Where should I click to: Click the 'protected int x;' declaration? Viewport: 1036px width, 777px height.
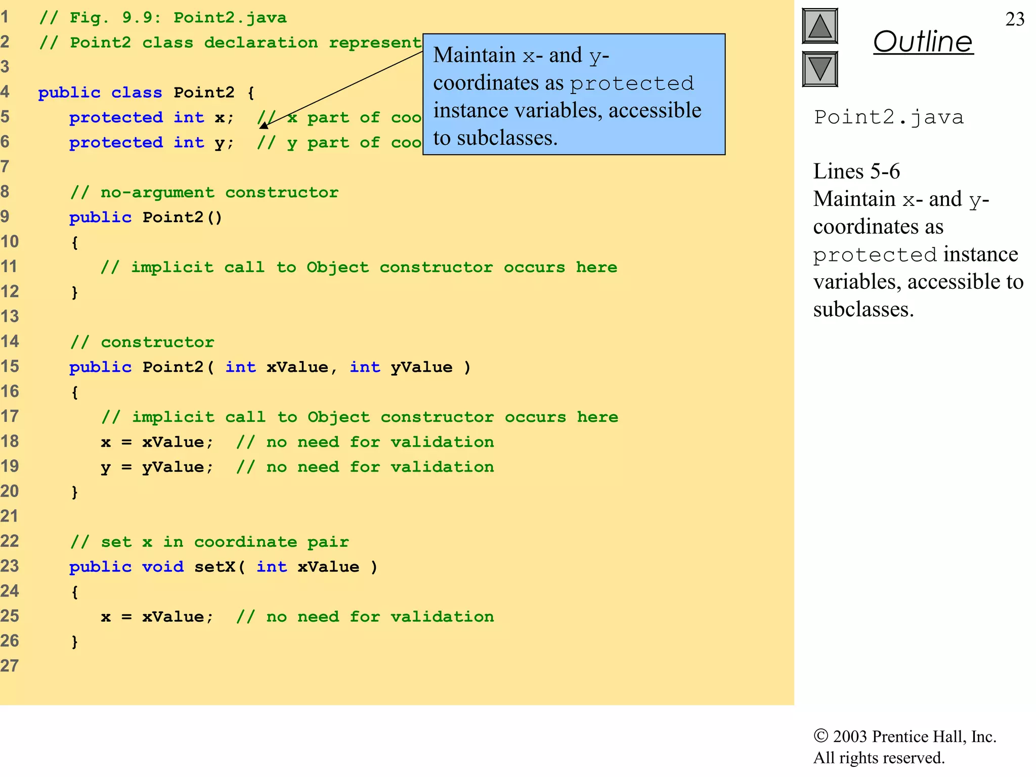151,117
